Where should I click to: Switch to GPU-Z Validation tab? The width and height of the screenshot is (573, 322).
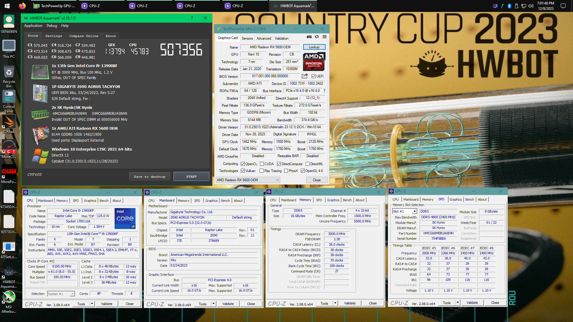[x=281, y=38]
